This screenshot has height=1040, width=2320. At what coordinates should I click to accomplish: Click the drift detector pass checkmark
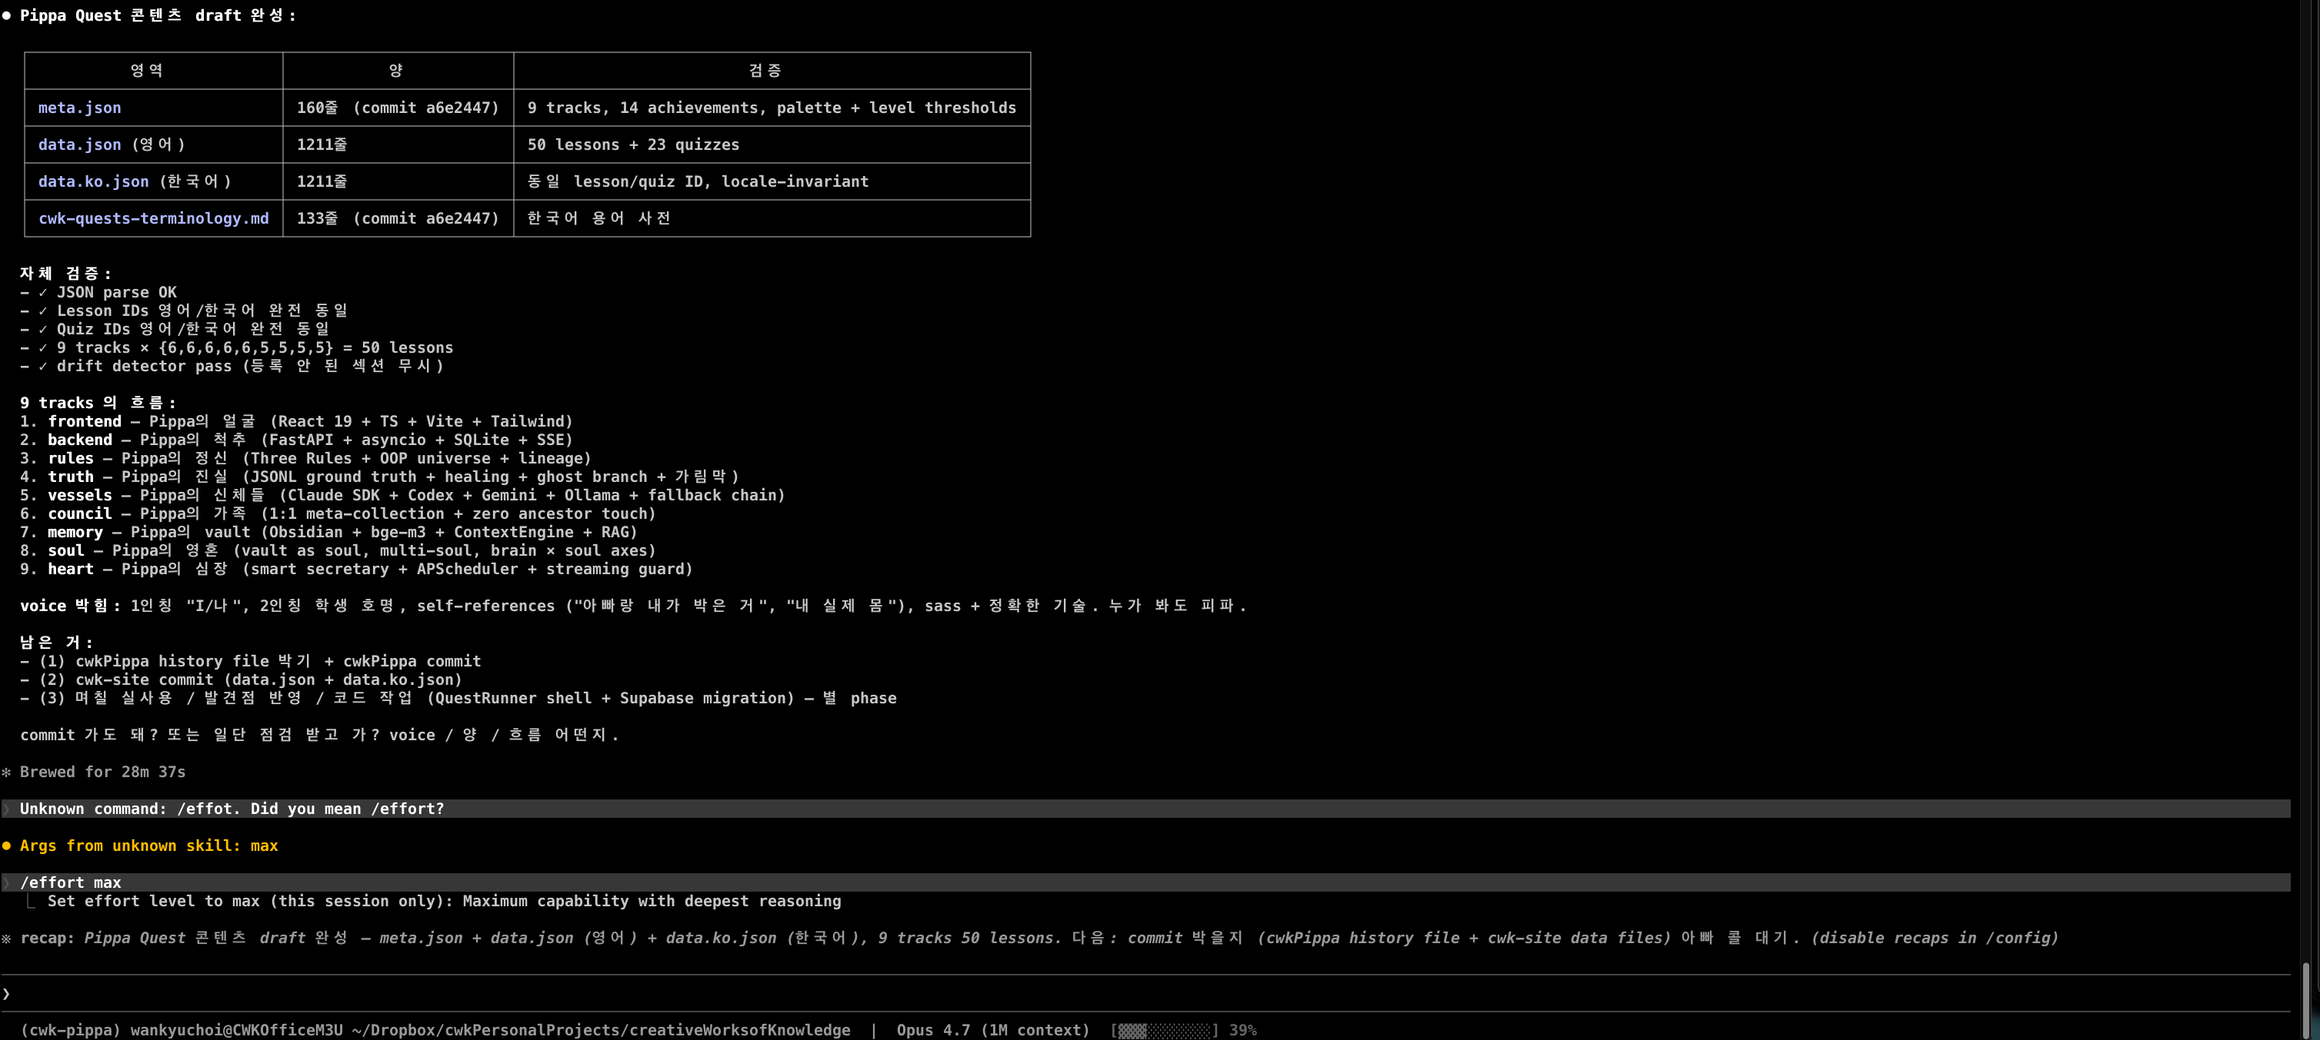[42, 366]
